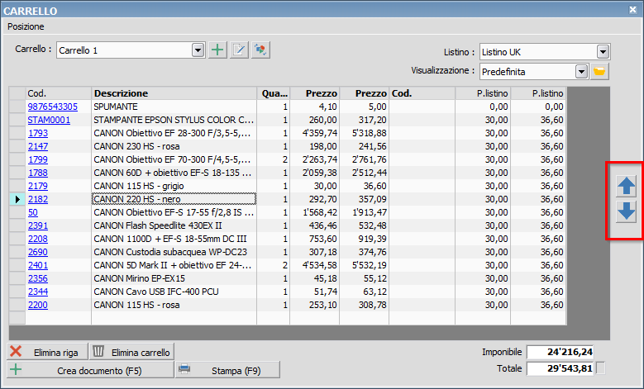The width and height of the screenshot is (644, 389).
Task: Select the STAMPANTE EPSON STYLUS COLOR cell
Action: click(x=174, y=120)
